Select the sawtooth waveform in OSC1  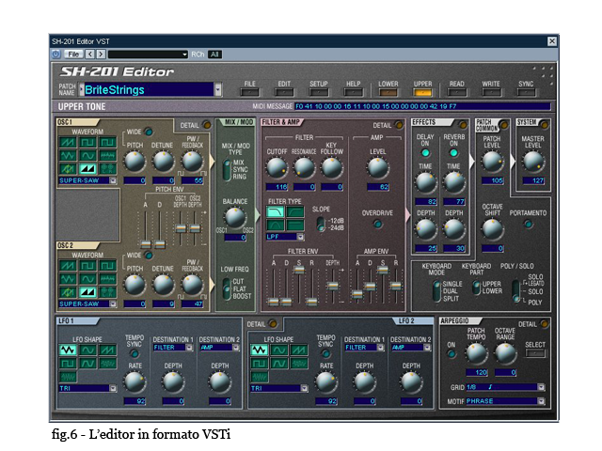coord(68,143)
